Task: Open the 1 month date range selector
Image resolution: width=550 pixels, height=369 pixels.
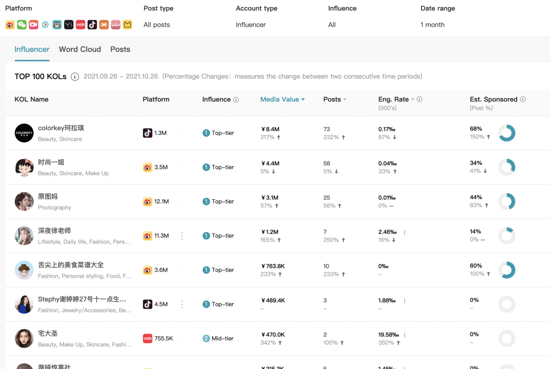Action: (x=432, y=25)
